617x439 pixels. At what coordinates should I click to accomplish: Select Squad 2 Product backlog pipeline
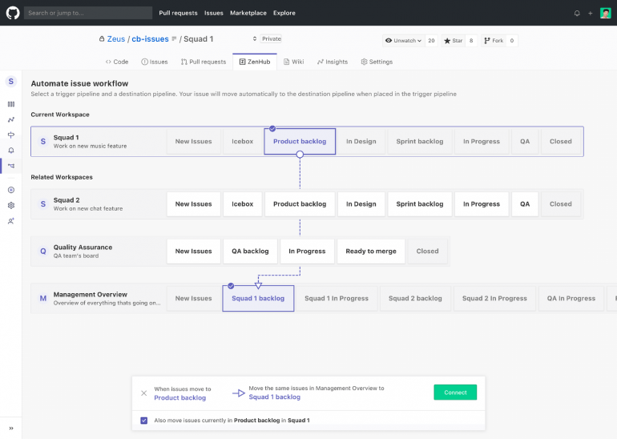[300, 204]
